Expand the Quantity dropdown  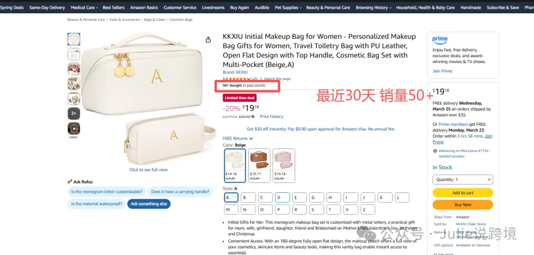(x=462, y=180)
